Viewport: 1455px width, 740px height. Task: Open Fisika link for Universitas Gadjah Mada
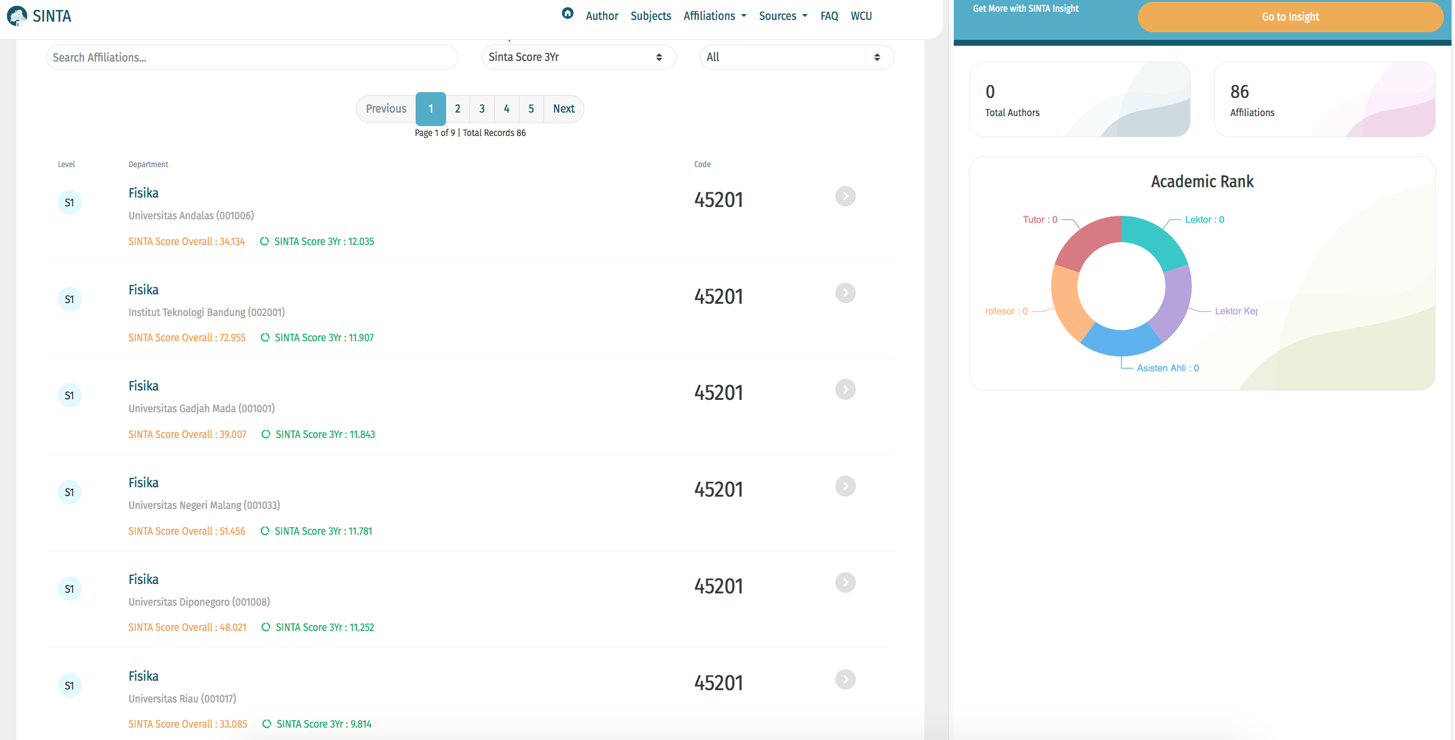coord(144,386)
